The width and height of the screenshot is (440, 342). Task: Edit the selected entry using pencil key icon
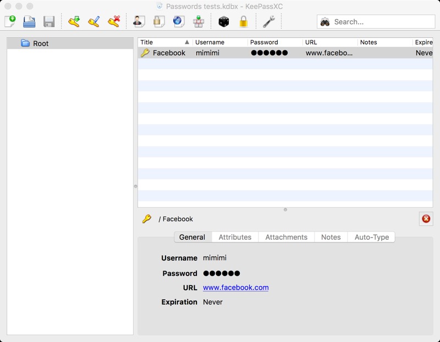click(x=94, y=21)
